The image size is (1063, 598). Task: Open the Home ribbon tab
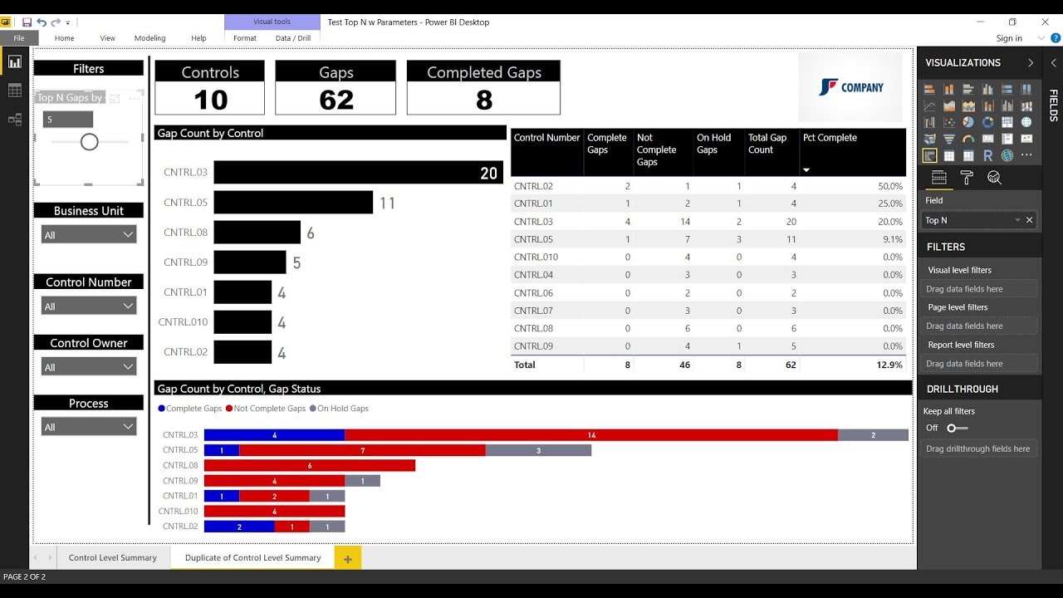pyautogui.click(x=64, y=38)
